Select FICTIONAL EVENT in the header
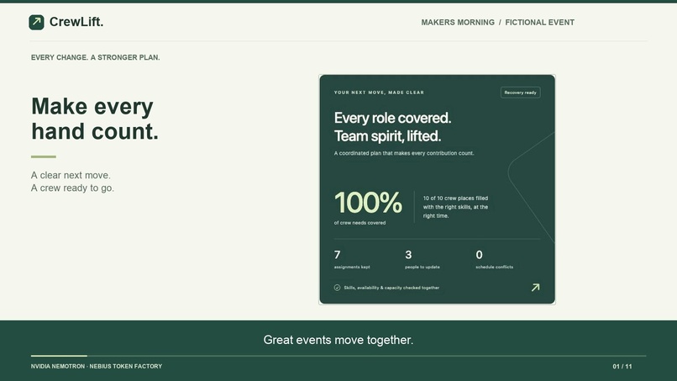Image resolution: width=677 pixels, height=381 pixels. (540, 23)
